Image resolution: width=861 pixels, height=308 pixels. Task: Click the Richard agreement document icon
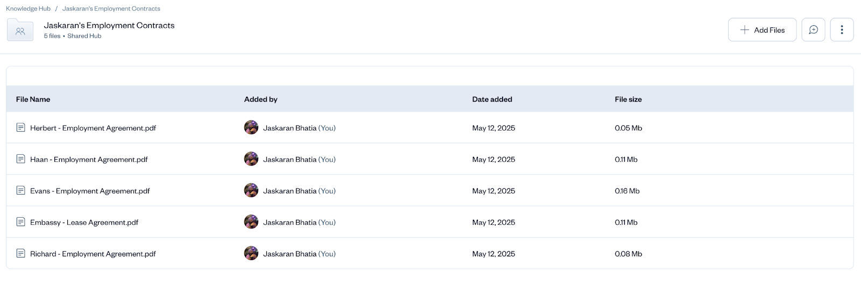click(x=21, y=253)
